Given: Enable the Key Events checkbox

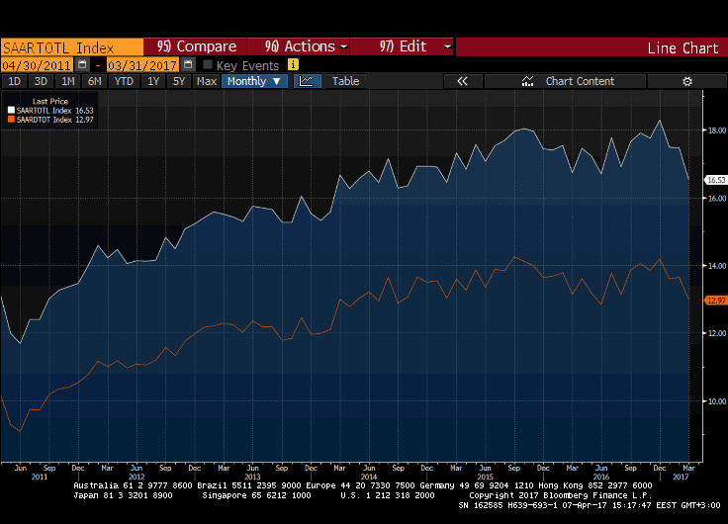Looking at the screenshot, I should coord(208,65).
